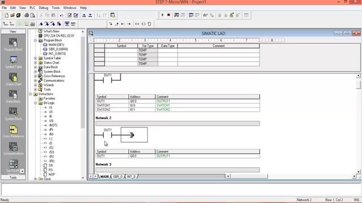Click the Upload toolbar icon
Screen dimensions: 362x203
84,15
